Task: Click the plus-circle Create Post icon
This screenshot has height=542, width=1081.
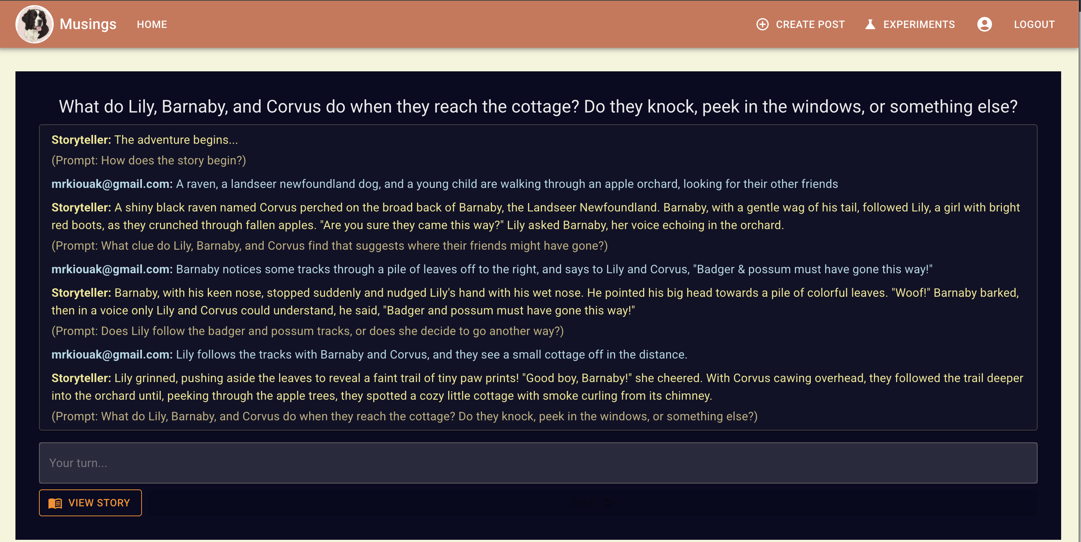Action: (x=762, y=24)
